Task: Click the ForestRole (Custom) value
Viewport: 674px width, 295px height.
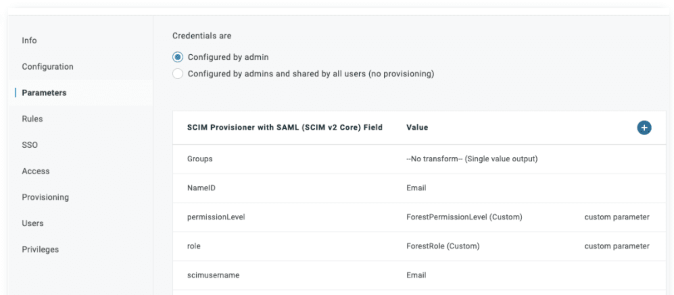Action: pos(443,246)
